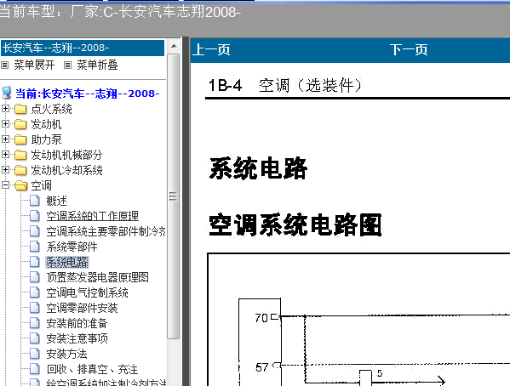Image resolution: width=510 pixels, height=386 pixels.
Task: Expand the 发动机机械部分 tree node
Action: 5,154
